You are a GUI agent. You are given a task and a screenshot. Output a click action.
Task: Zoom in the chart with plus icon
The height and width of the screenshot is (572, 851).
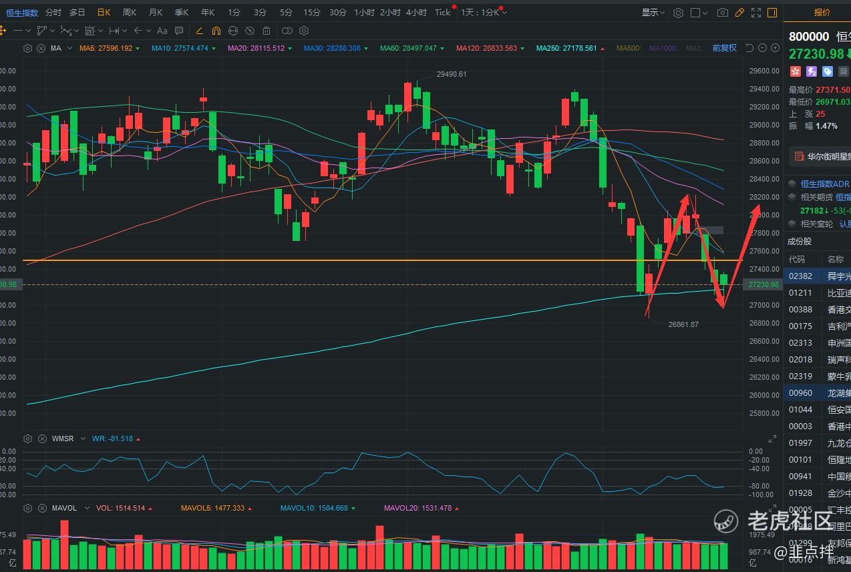click(775, 48)
